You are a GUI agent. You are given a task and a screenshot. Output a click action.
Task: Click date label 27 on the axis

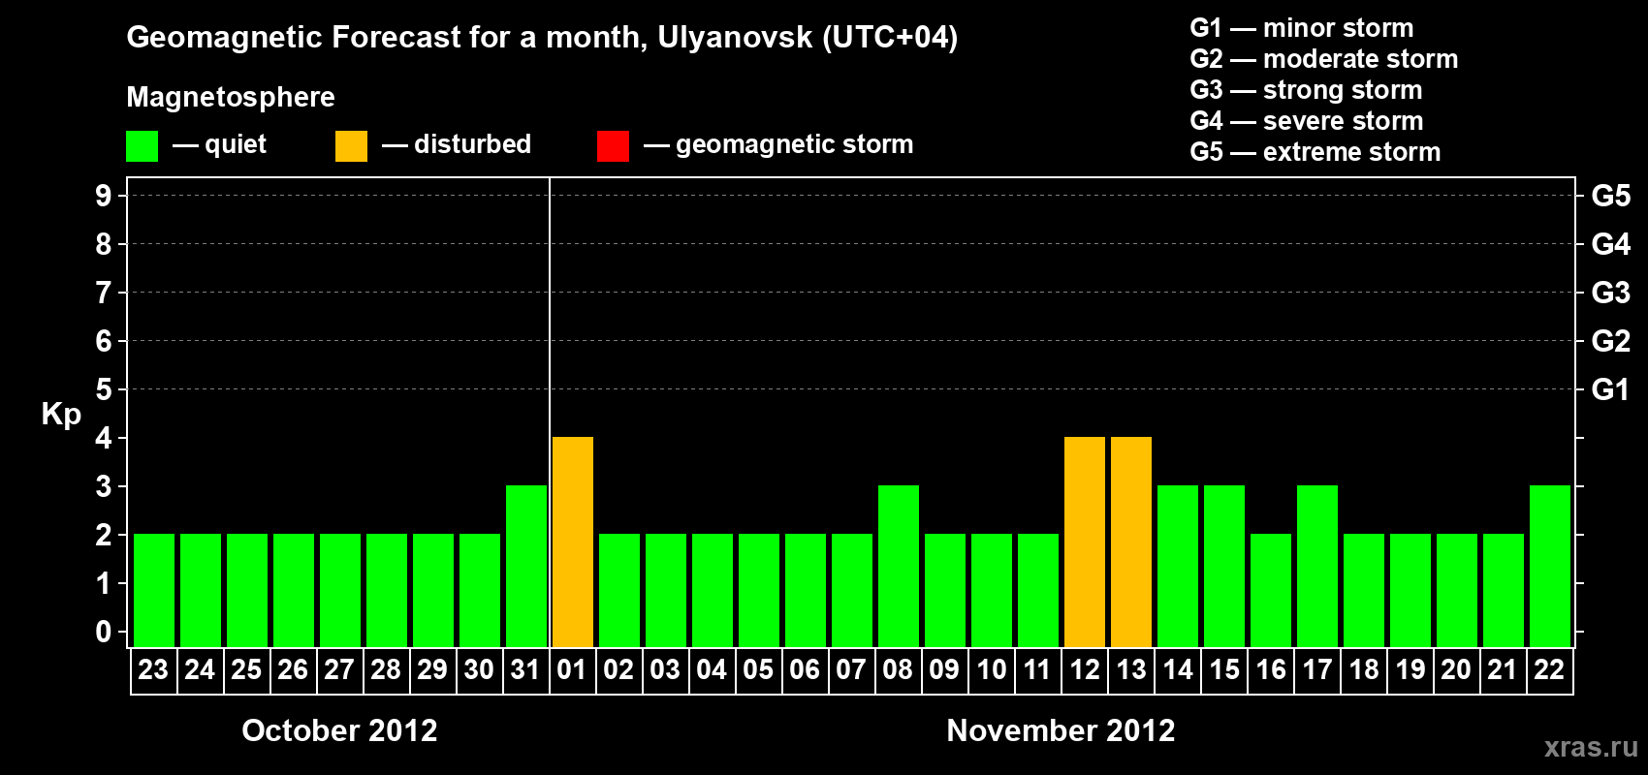tap(339, 669)
